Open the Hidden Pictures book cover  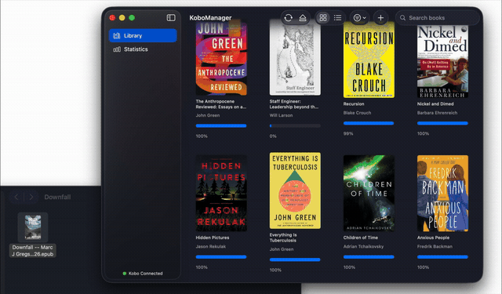click(221, 193)
